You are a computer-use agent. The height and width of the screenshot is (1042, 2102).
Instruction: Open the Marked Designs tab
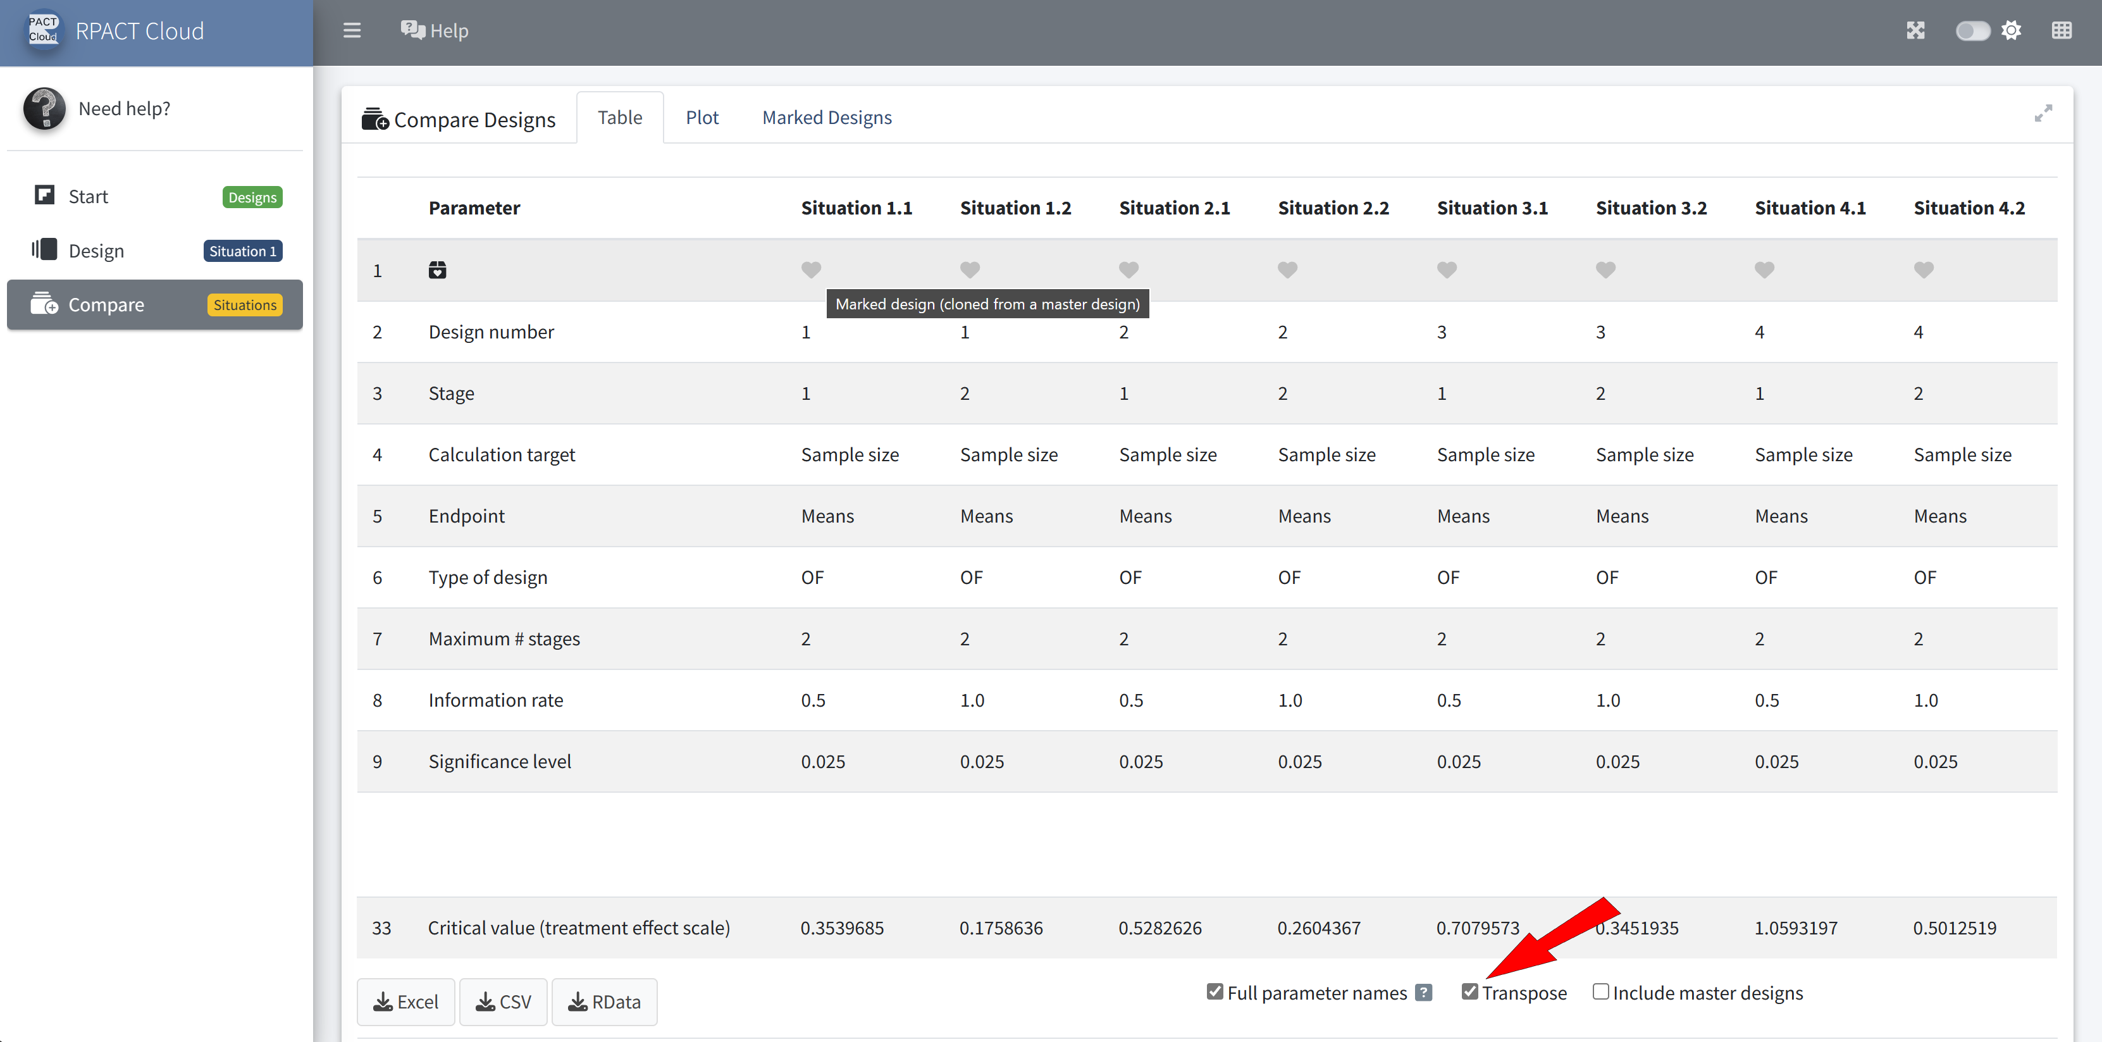tap(827, 118)
